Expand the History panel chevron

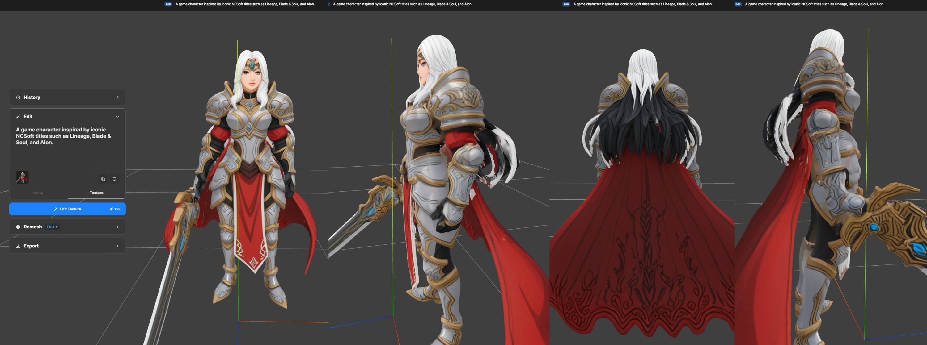[117, 98]
